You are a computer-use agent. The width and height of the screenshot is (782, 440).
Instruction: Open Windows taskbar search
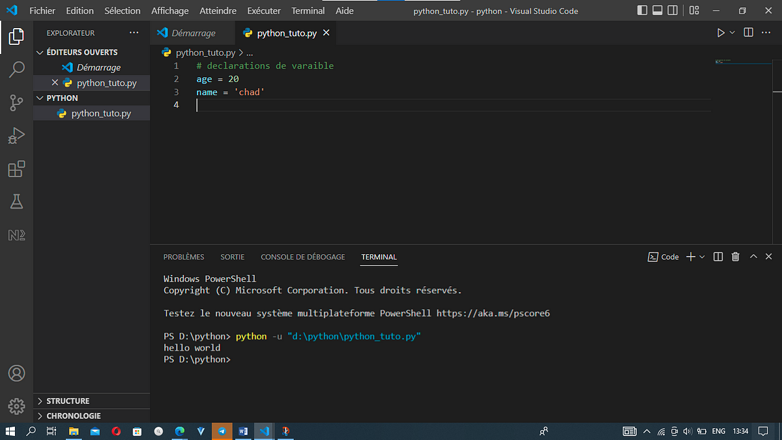pos(31,431)
